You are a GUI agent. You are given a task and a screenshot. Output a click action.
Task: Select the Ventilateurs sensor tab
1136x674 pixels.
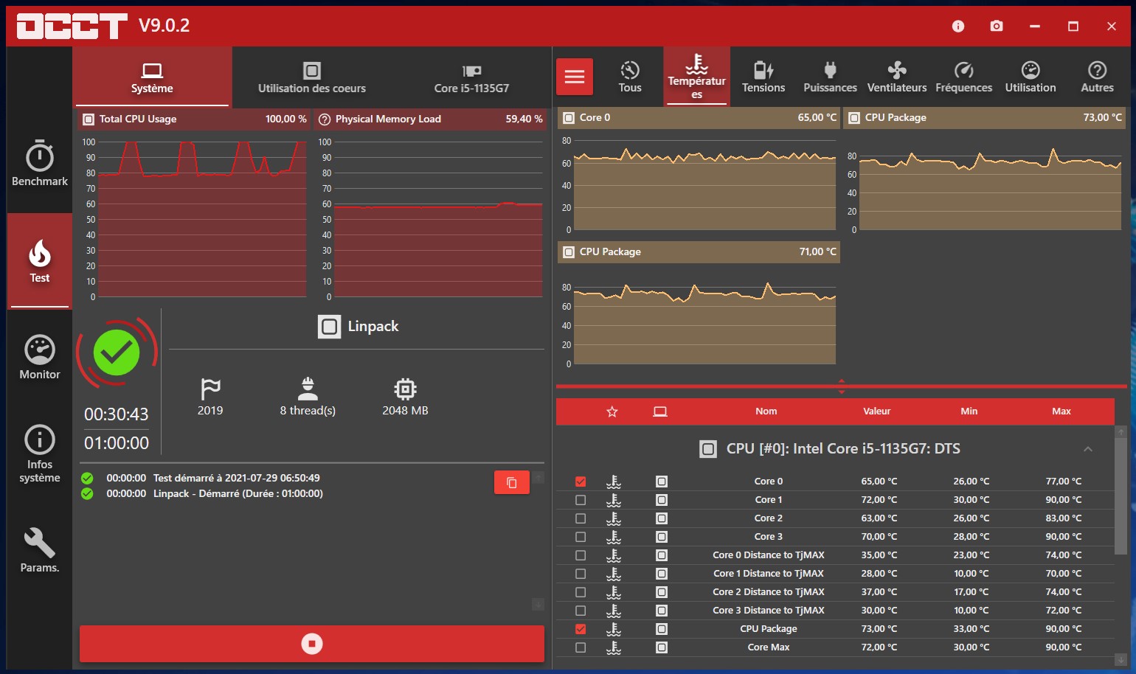897,77
